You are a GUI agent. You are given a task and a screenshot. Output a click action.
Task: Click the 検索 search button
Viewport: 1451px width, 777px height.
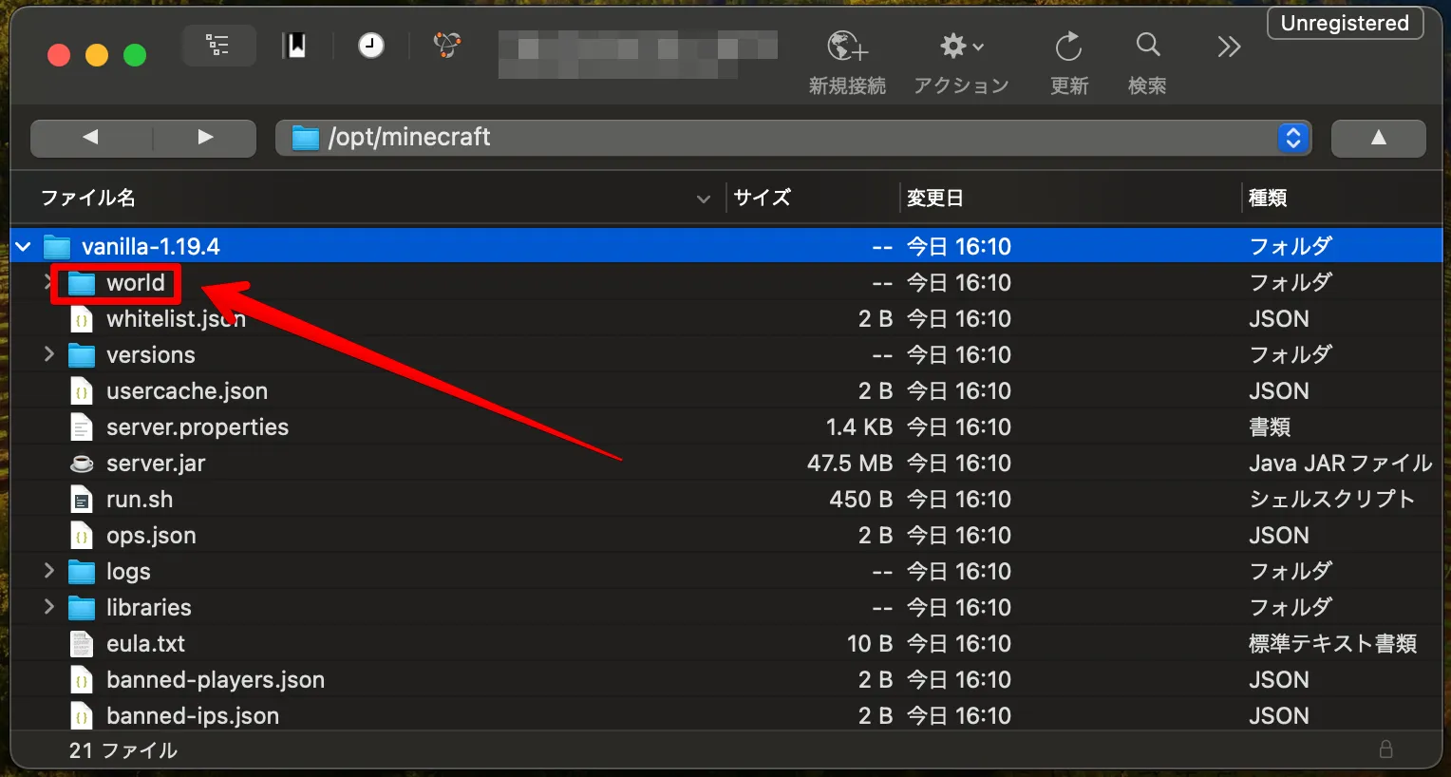pyautogui.click(x=1147, y=63)
